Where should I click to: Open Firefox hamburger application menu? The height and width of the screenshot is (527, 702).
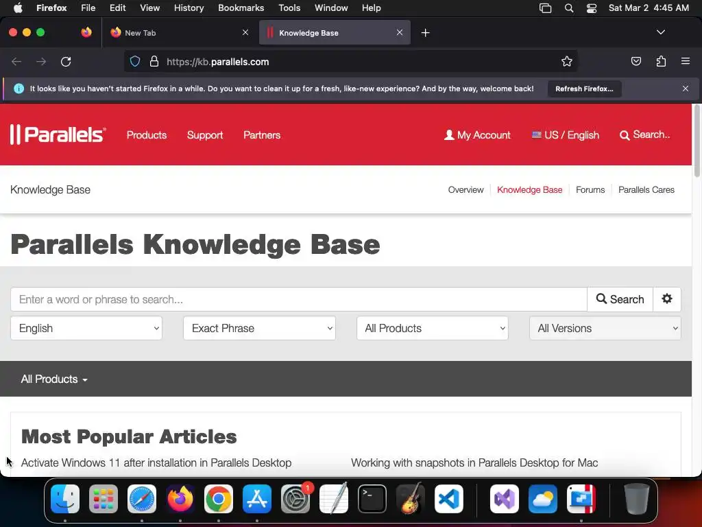click(686, 61)
